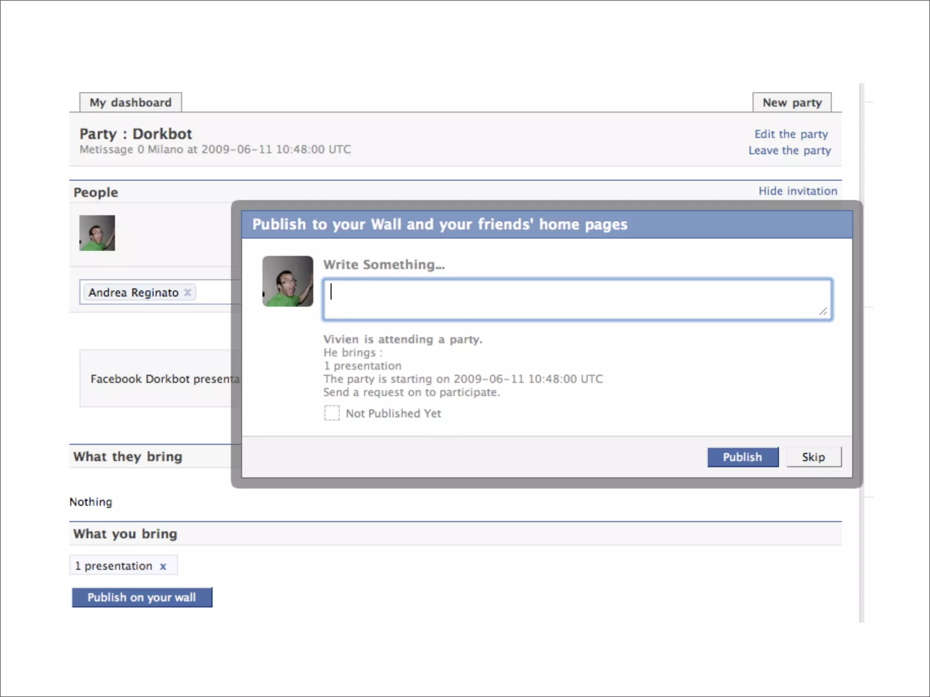Remove the Andrea Reginato invitee token
Image resolution: width=930 pixels, height=697 pixels.
(188, 293)
